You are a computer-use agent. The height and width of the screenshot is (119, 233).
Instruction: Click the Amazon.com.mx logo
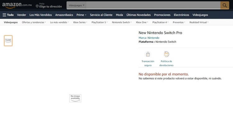(17, 5)
